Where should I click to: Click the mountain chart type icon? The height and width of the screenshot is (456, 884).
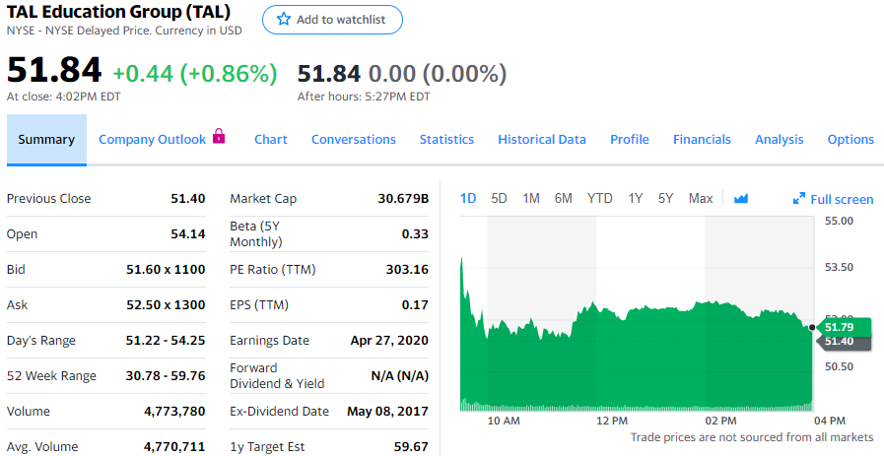(x=740, y=199)
